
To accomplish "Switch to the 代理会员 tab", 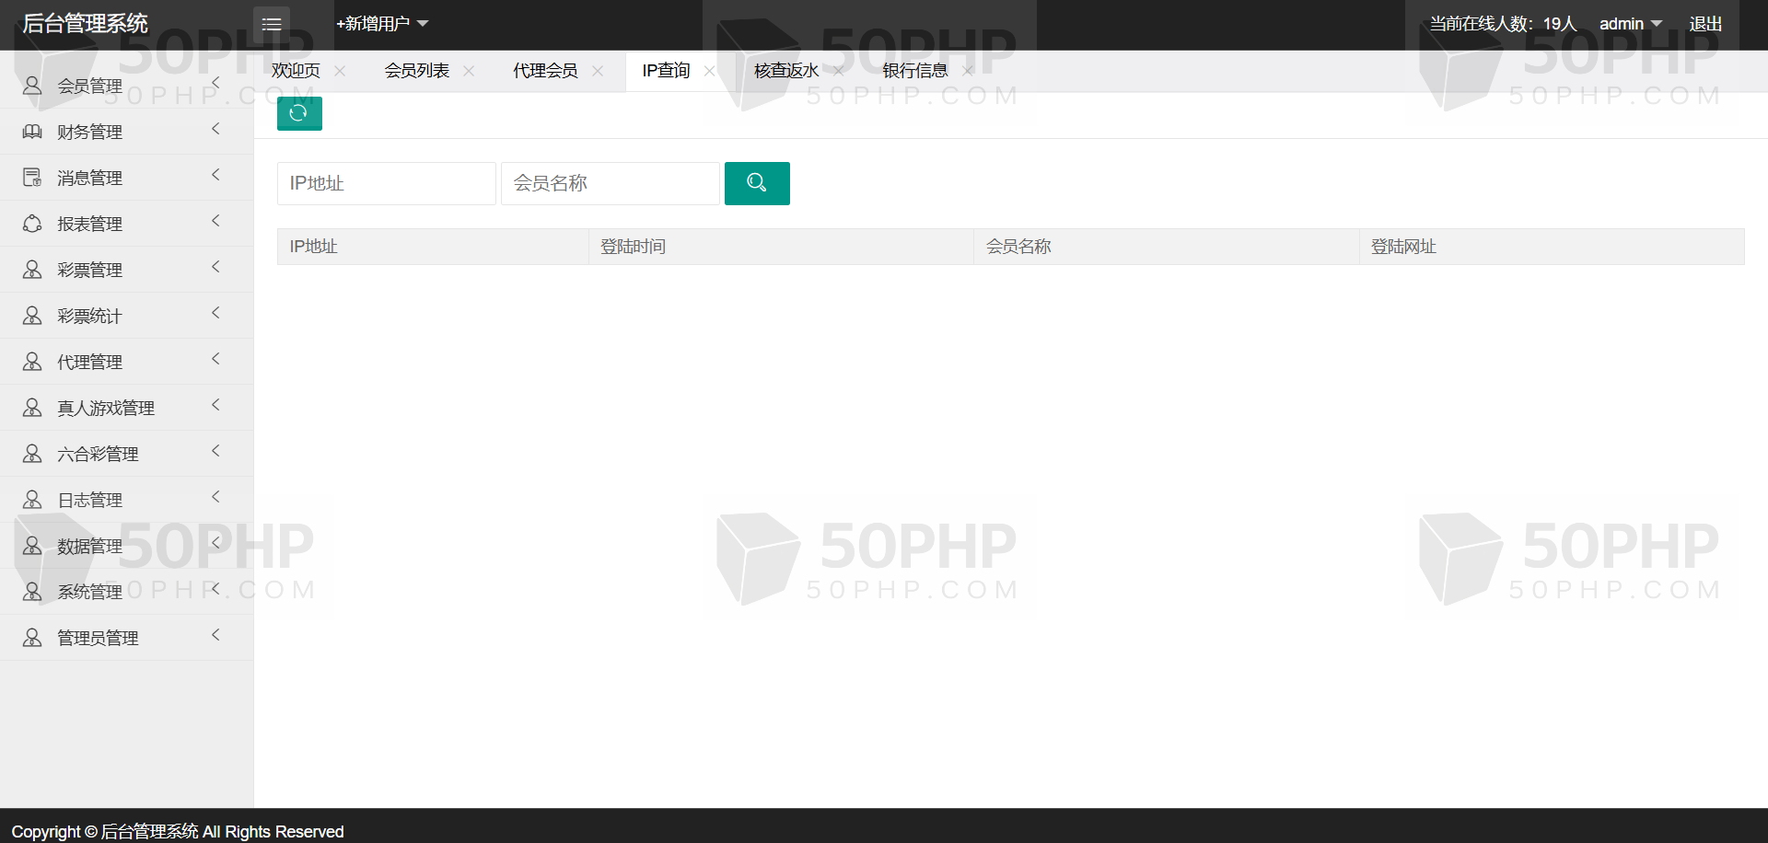I will pyautogui.click(x=545, y=71).
